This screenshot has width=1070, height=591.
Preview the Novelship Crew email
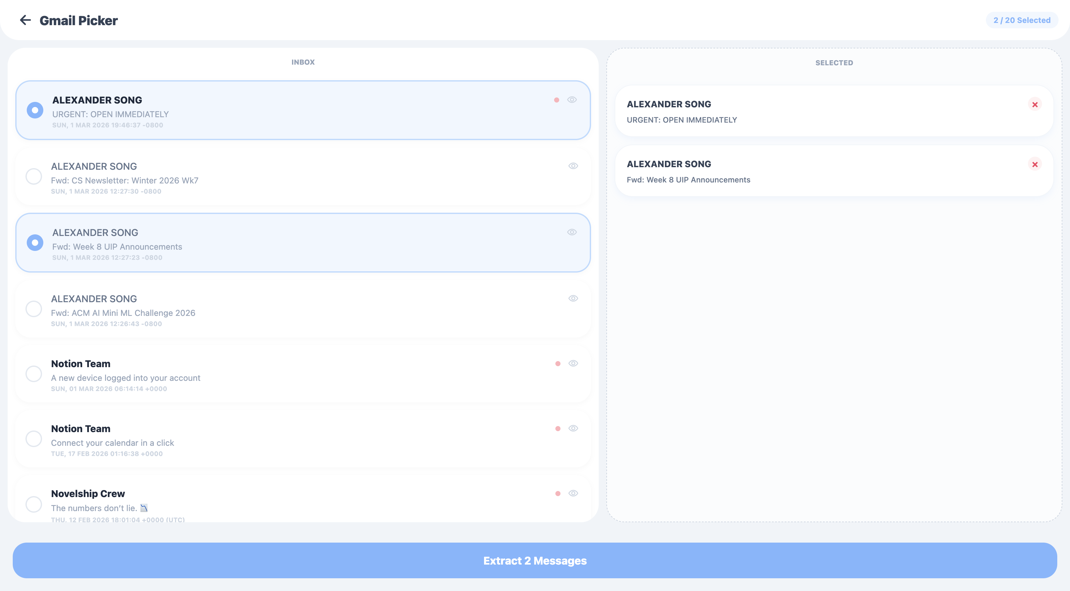[573, 493]
